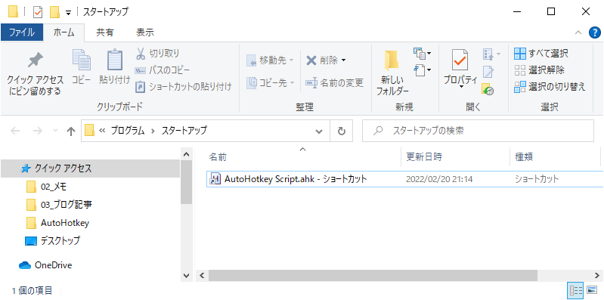Open recent locations dropdown arrow
The image size is (604, 300).
[x=55, y=131]
